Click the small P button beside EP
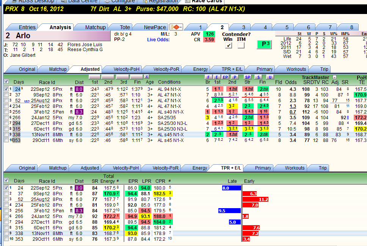367x246 pixels. click(235, 77)
